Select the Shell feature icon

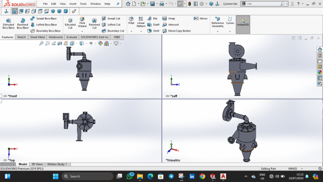click(x=149, y=30)
